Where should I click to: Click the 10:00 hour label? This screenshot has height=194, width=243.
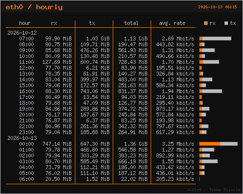click(26, 56)
